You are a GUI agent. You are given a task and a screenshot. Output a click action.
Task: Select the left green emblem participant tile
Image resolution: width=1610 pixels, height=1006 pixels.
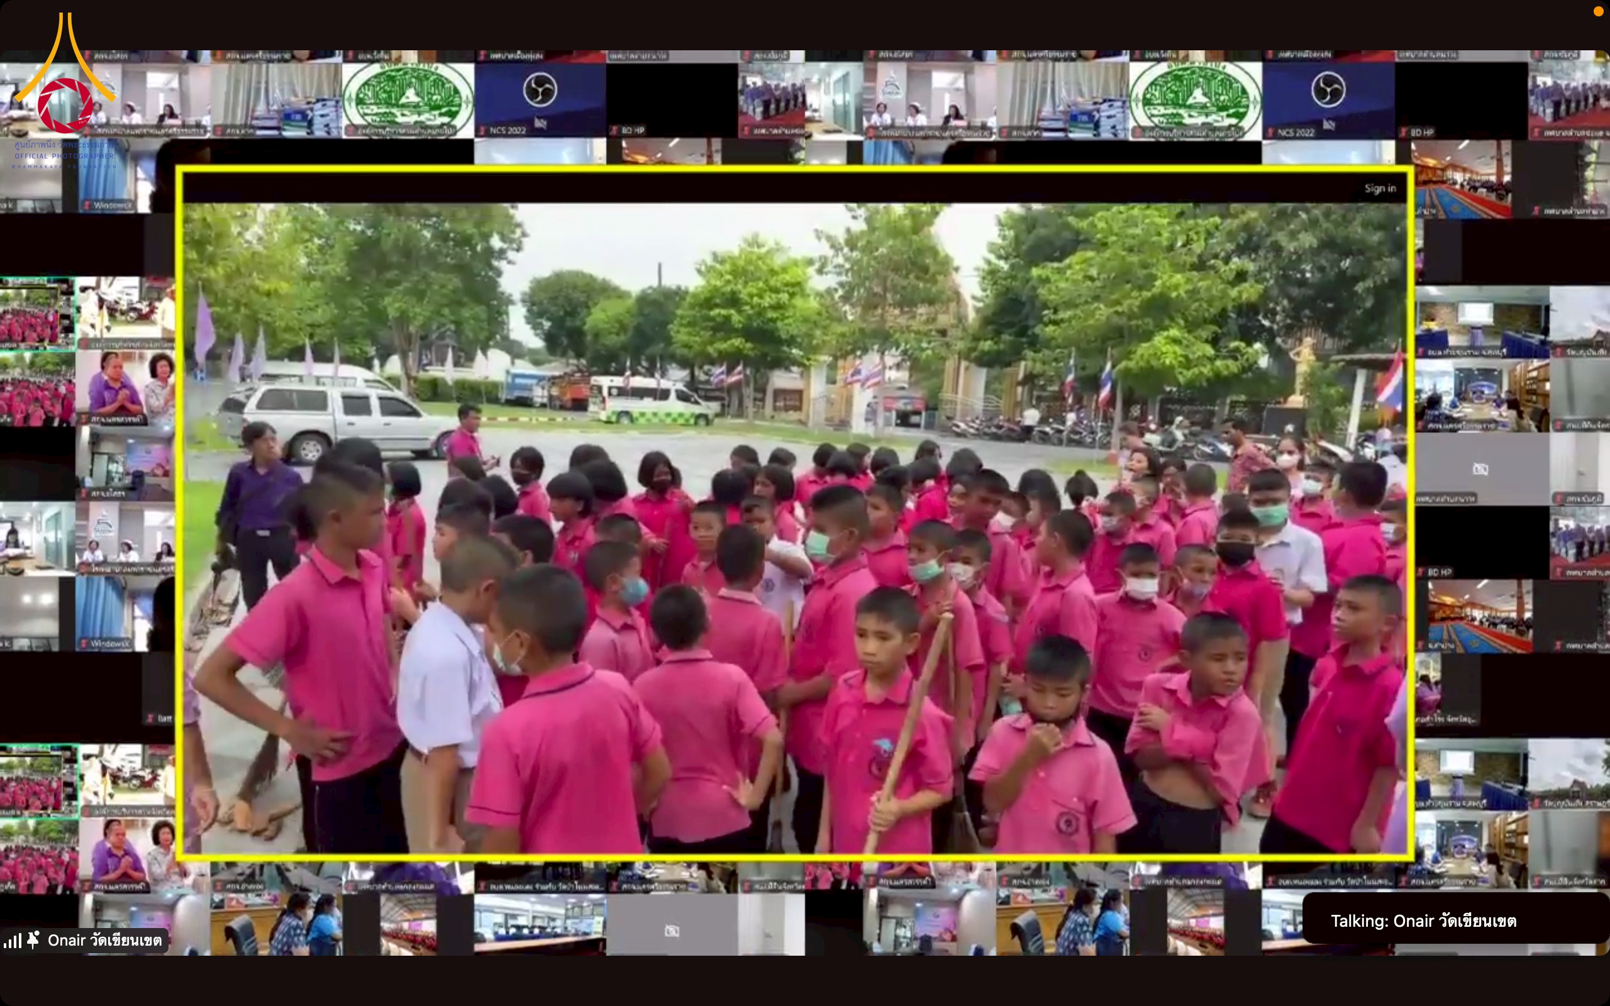click(408, 99)
